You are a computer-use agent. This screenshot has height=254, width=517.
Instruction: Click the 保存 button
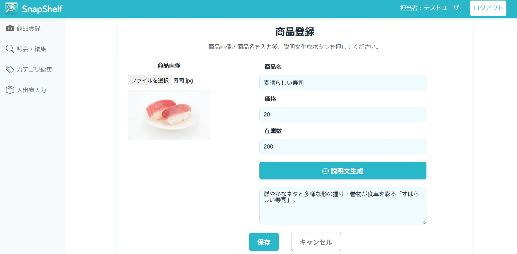[264, 242]
